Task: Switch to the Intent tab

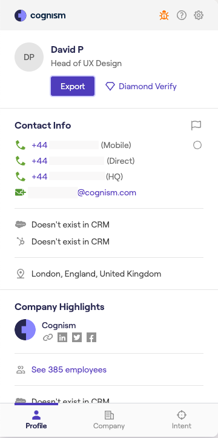Action: (x=182, y=420)
